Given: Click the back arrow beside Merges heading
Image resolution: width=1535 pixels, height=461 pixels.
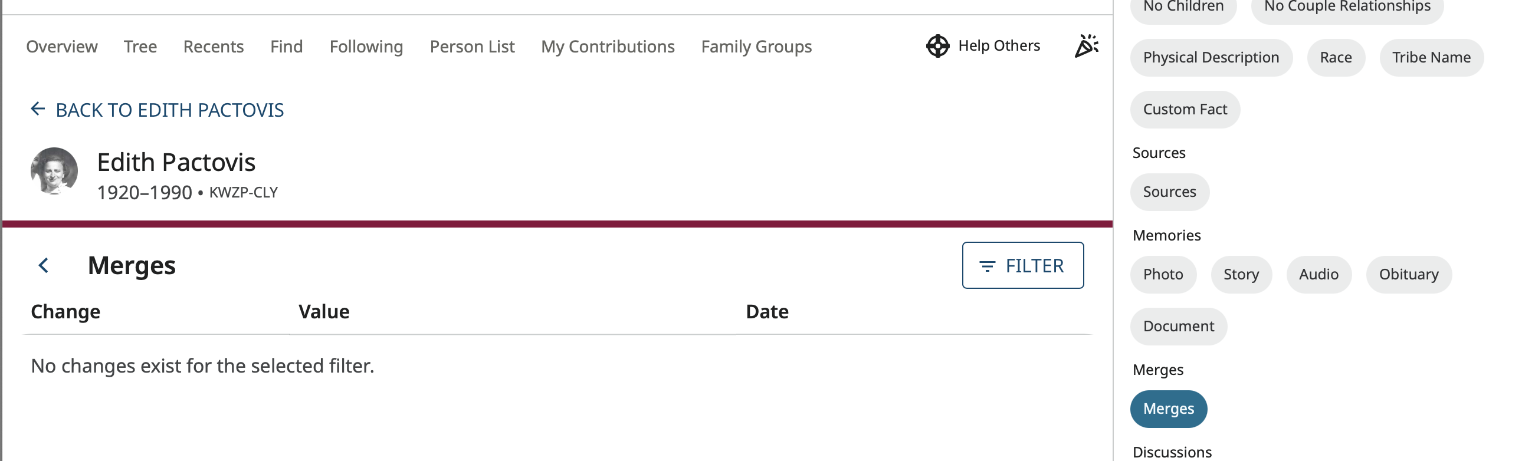Looking at the screenshot, I should 44,265.
